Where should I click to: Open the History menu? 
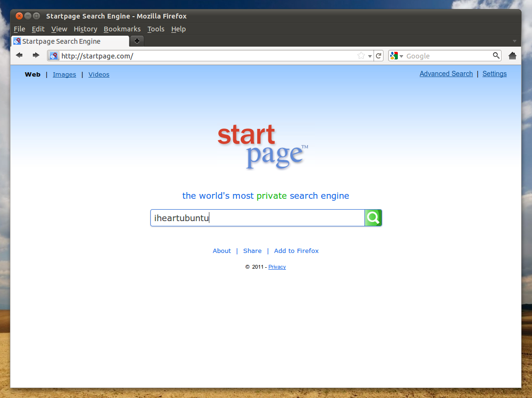coord(86,29)
